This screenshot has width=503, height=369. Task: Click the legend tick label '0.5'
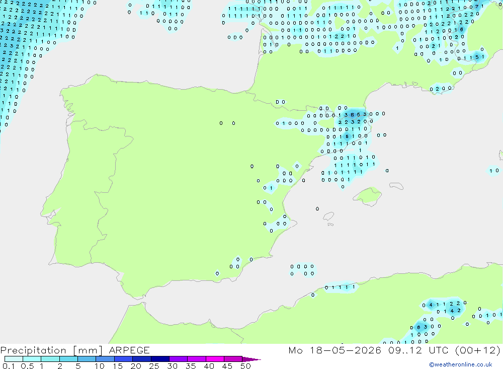(27, 366)
